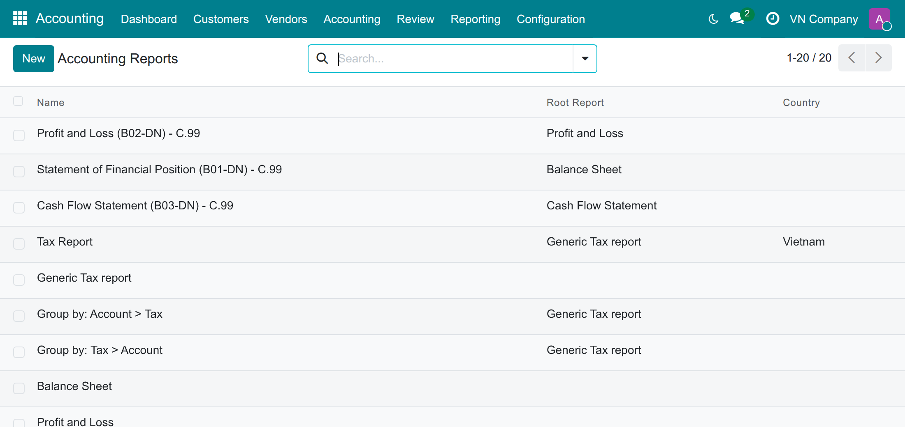Open the Balance Sheet record

tap(74, 386)
